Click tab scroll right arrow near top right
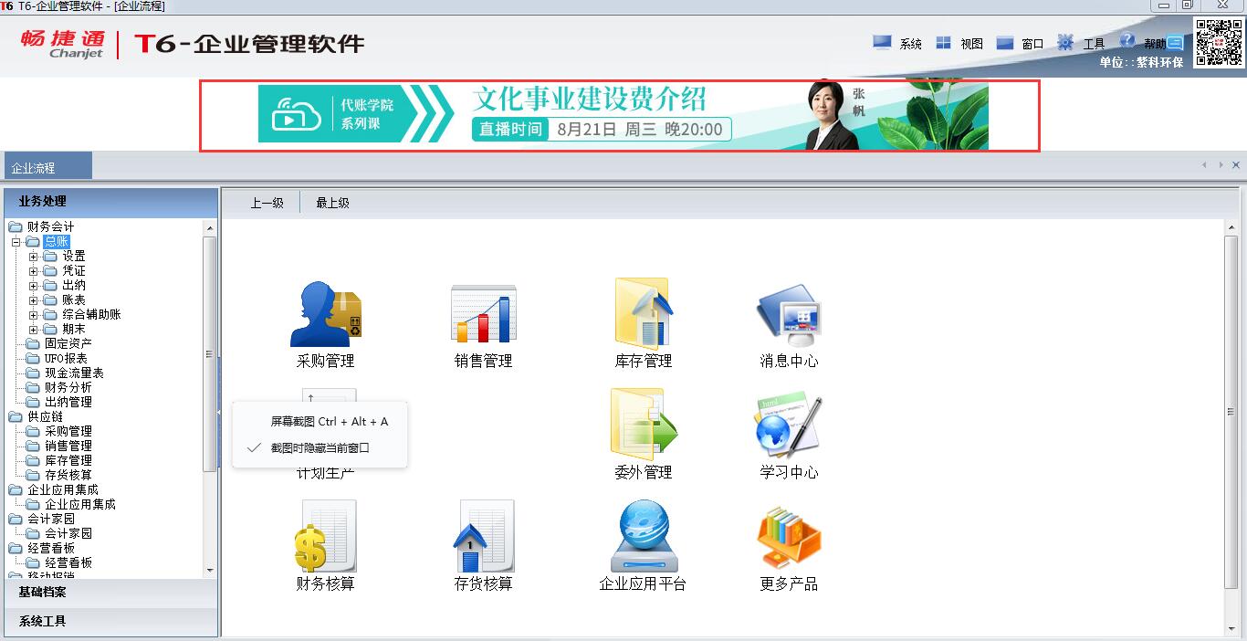Viewport: 1247px width, 641px height. point(1221,165)
